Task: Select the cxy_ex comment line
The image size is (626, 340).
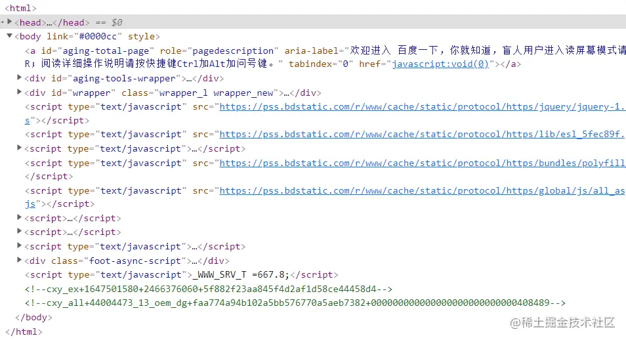Action: 209,289
